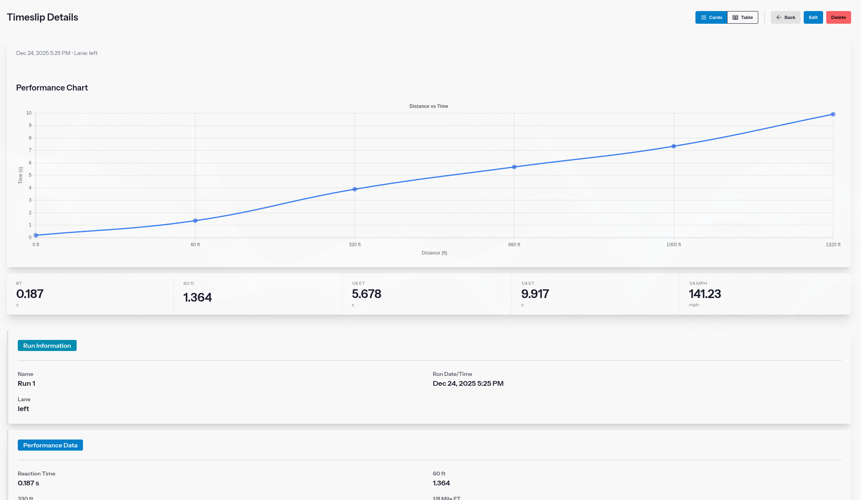Switch to Table view
This screenshot has width=861, height=500.
[x=742, y=17]
